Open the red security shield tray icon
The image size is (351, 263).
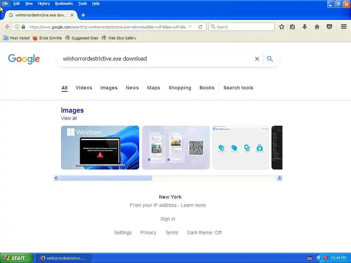tap(325, 258)
